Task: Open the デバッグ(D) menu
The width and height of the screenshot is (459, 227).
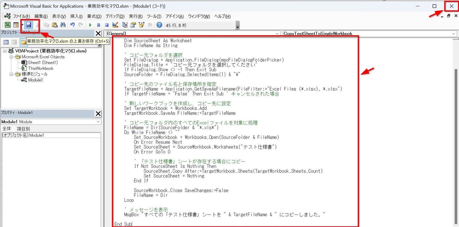Action: (115, 16)
